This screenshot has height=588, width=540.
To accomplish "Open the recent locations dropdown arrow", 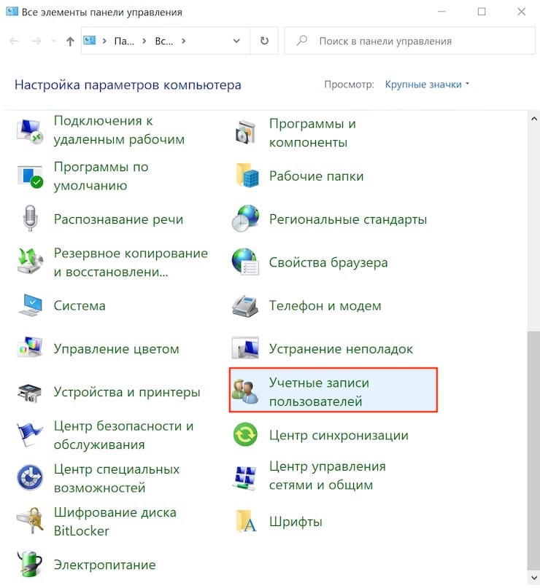I will 54,41.
